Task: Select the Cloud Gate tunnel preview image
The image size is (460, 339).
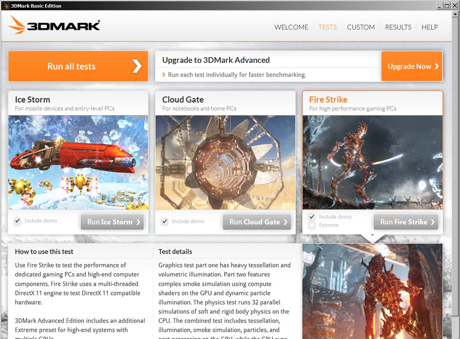Action: point(225,162)
